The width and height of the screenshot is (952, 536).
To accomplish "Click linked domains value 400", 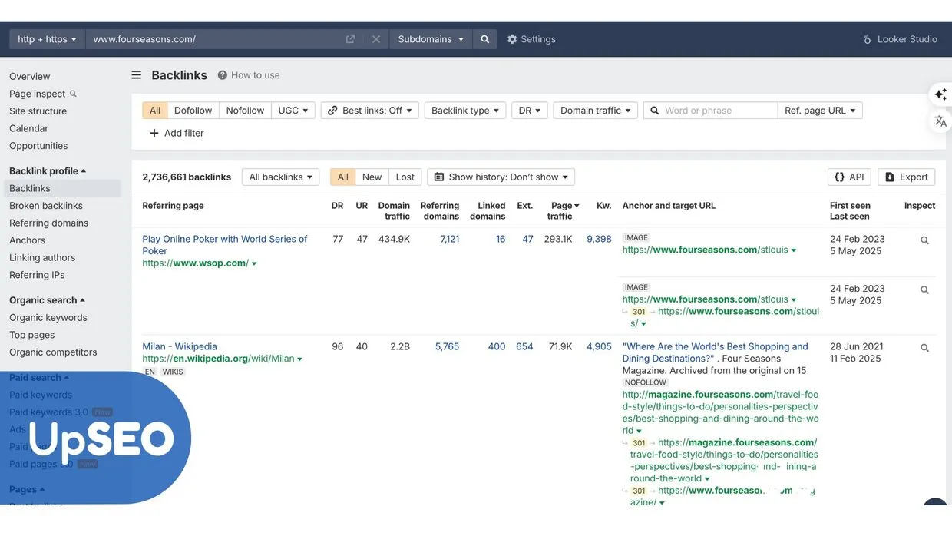I will point(497,346).
